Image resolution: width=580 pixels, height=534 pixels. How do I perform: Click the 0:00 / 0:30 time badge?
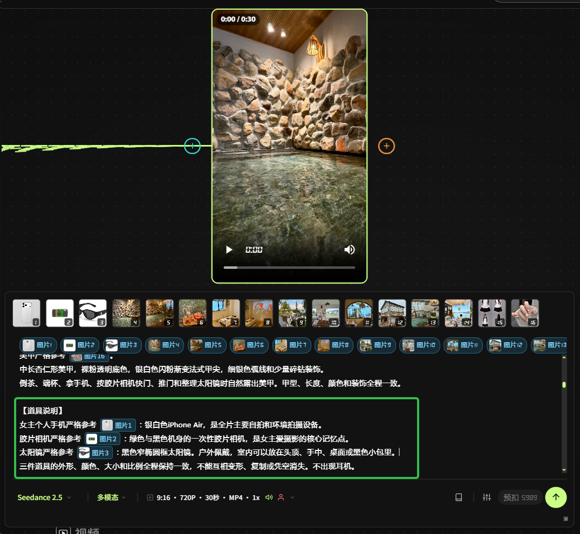pyautogui.click(x=238, y=19)
